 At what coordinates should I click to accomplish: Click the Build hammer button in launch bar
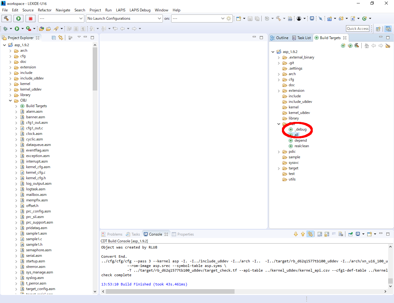tap(6, 18)
